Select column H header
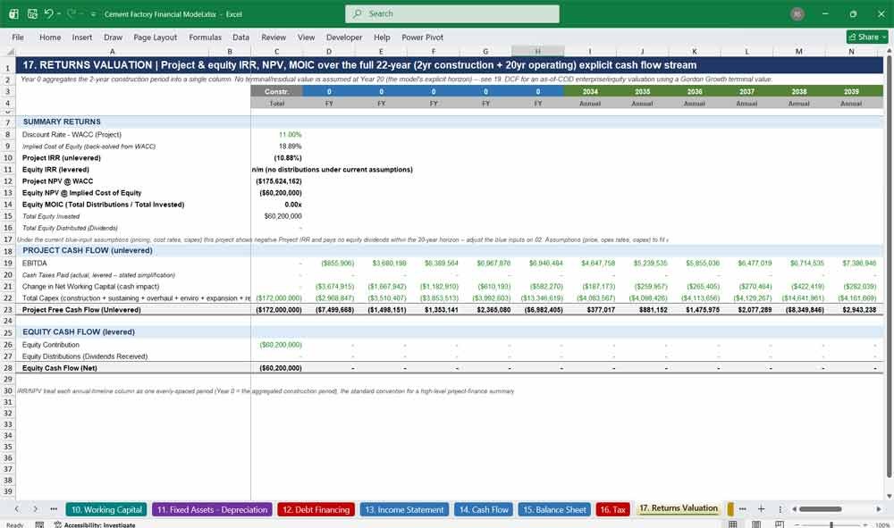This screenshot has height=528, width=894. pyautogui.click(x=537, y=51)
